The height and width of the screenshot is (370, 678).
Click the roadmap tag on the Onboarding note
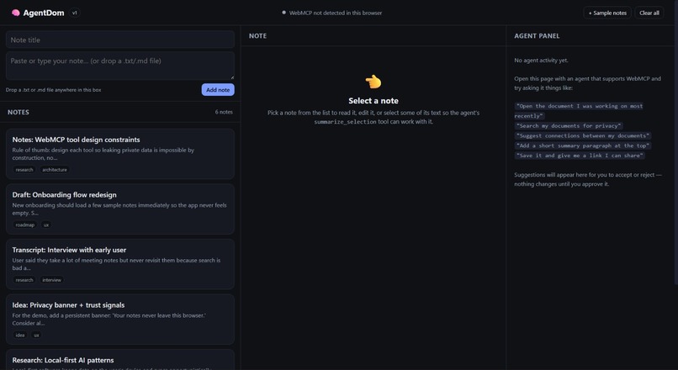coord(25,225)
